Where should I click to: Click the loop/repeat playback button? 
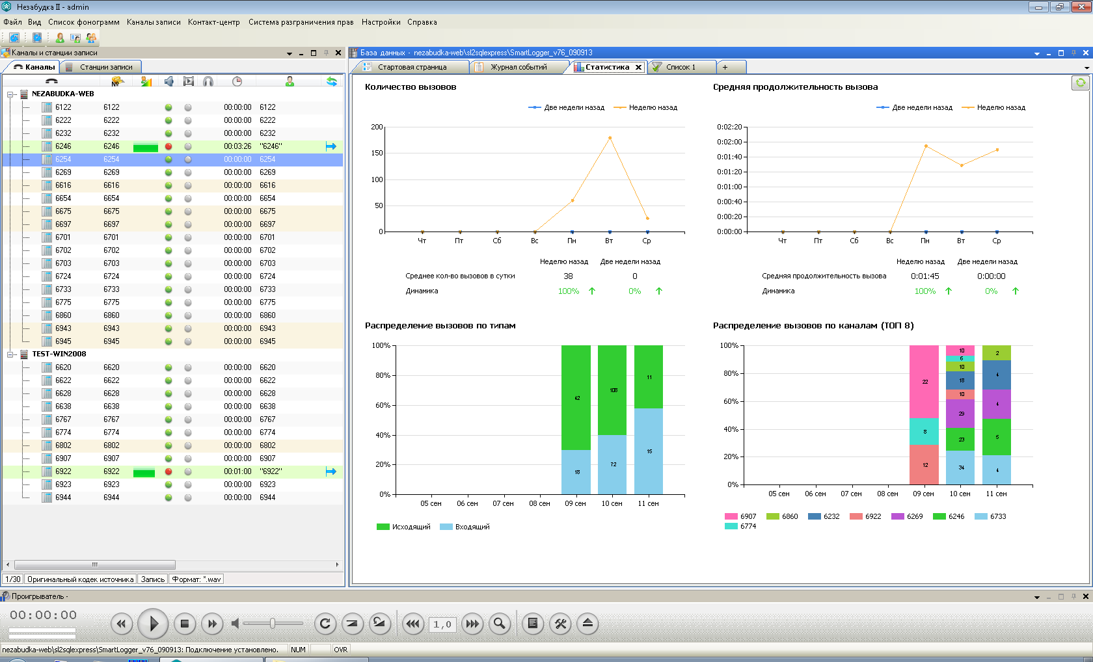tap(325, 624)
